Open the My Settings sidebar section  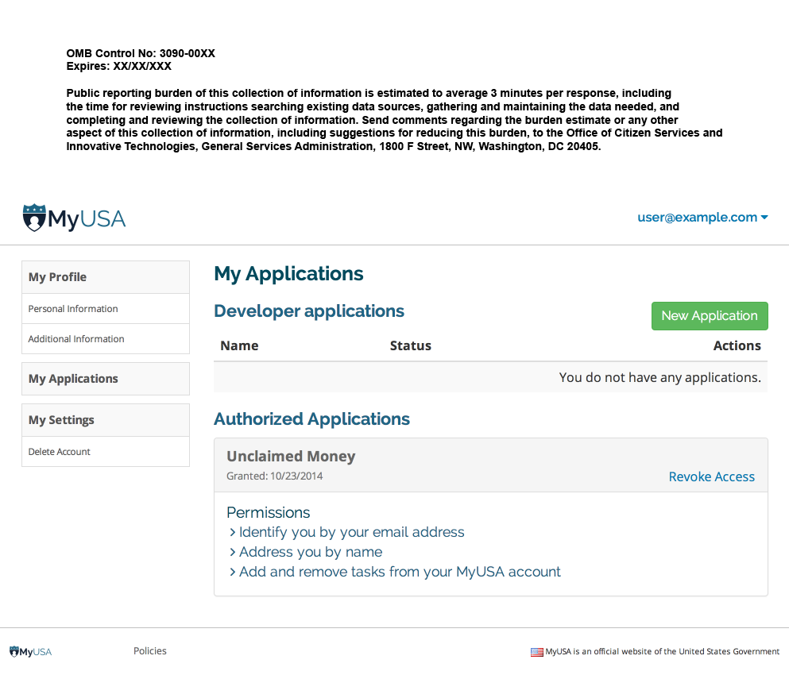tap(61, 420)
